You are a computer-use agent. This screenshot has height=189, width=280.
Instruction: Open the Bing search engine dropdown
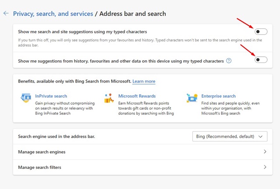[230, 137]
